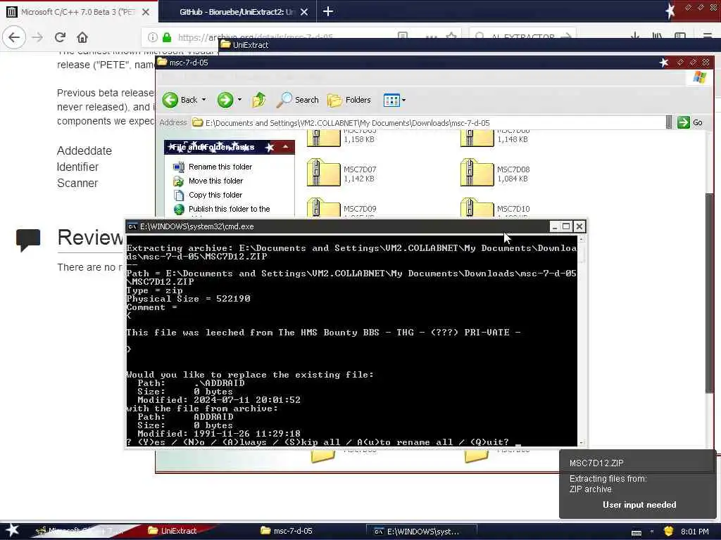Screen dimensions: 721x540
Task: Go back in the Firefox browser
Action: 14,37
